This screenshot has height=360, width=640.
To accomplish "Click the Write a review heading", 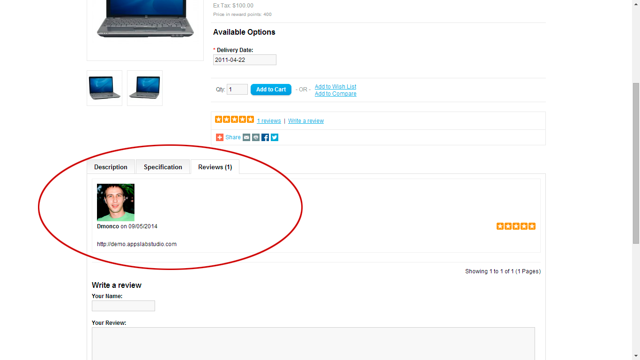I will [117, 285].
